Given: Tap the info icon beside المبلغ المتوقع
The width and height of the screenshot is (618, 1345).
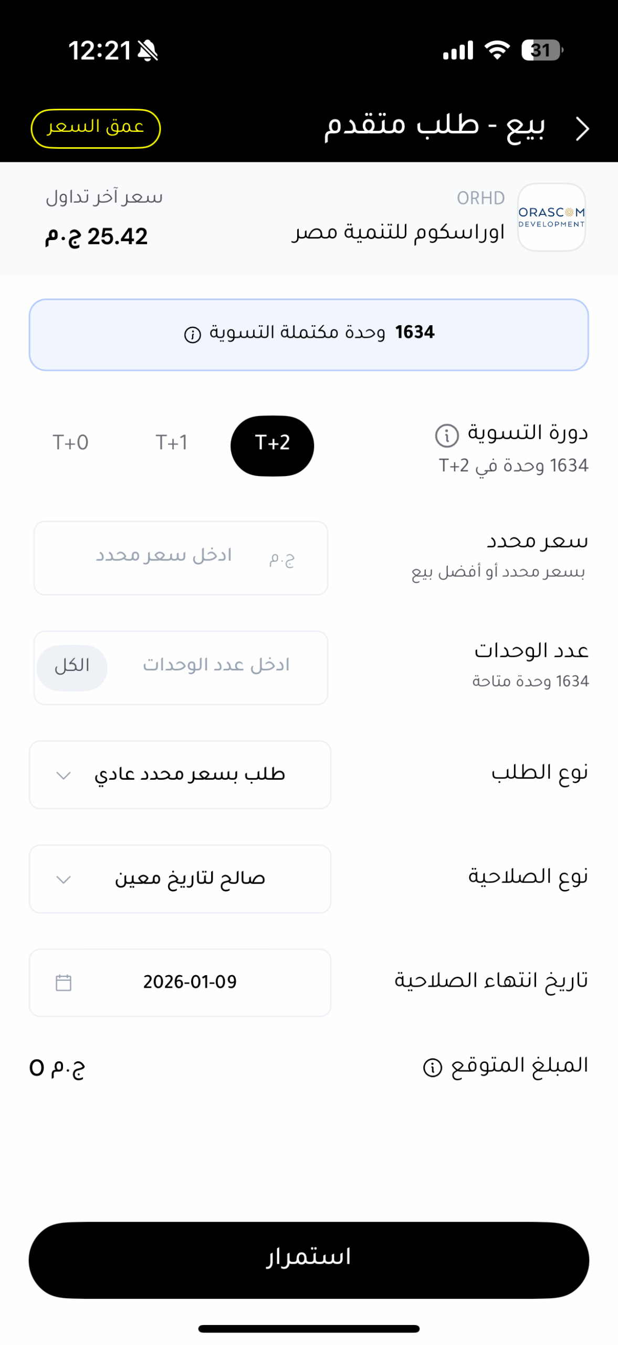Looking at the screenshot, I should (432, 1067).
